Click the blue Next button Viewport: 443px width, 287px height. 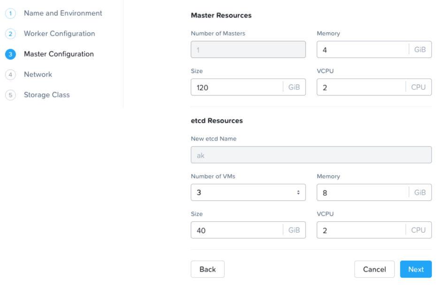pos(416,269)
